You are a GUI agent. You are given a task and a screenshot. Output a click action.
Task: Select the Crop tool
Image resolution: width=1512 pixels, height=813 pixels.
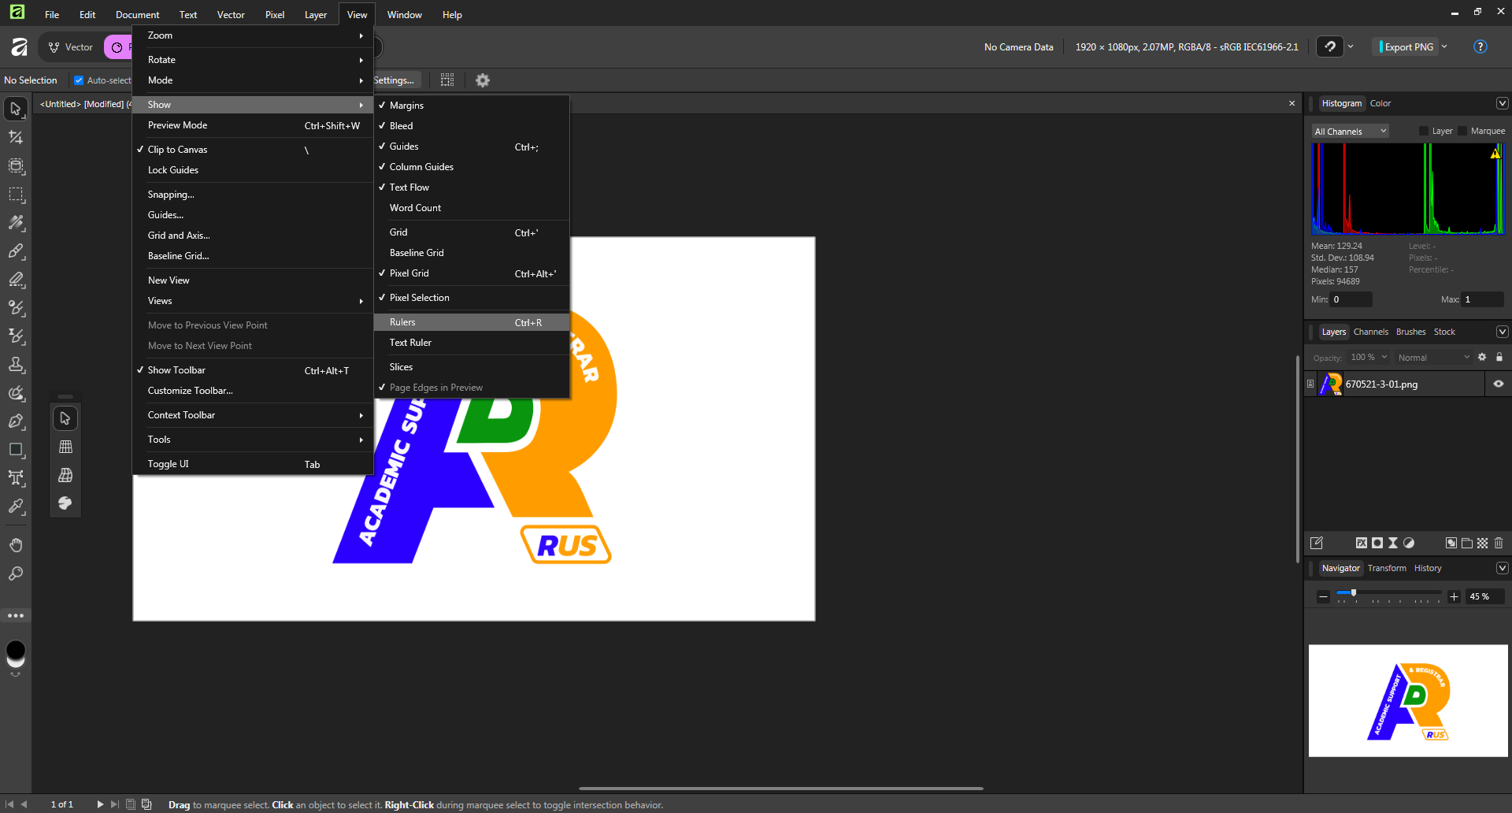pos(16,138)
